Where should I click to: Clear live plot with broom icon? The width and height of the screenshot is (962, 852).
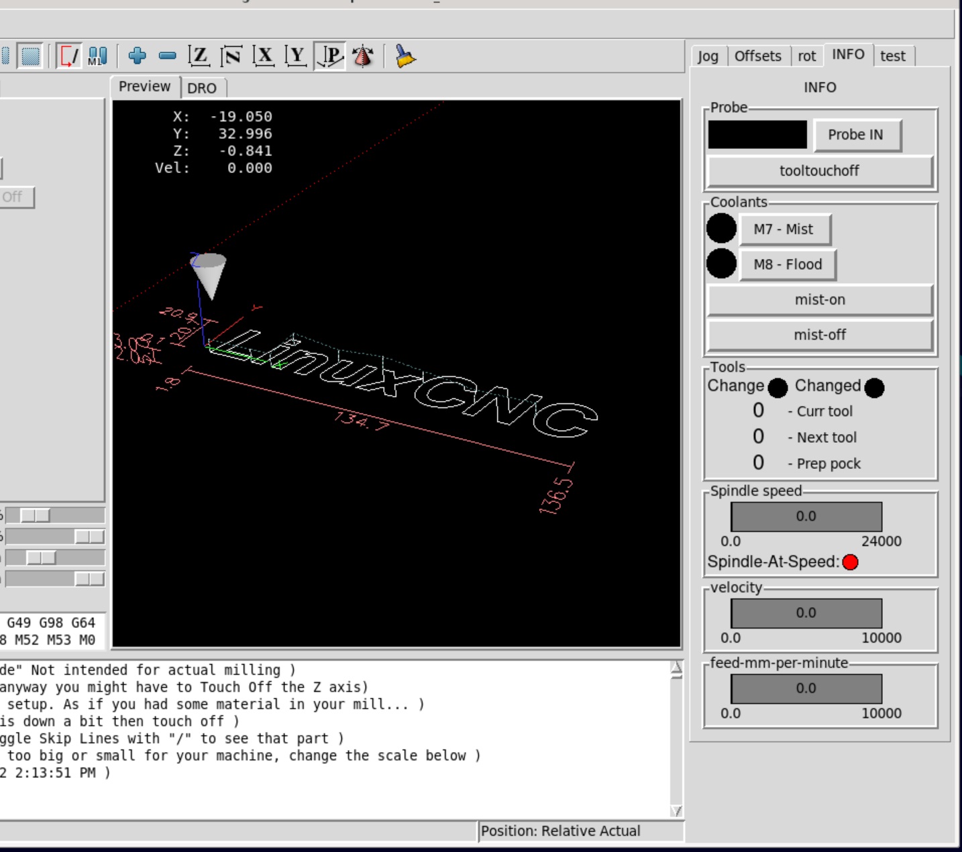click(405, 56)
